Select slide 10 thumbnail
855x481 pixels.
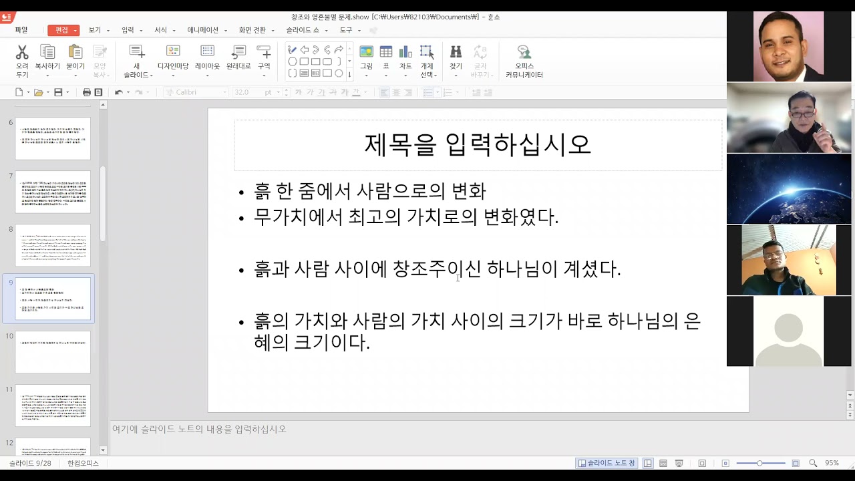[53, 352]
